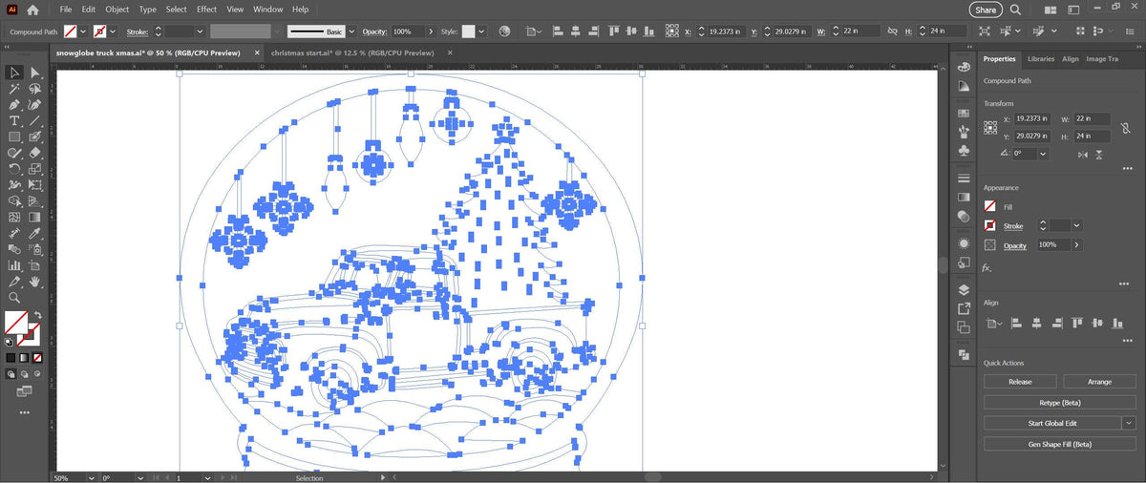The image size is (1146, 483).
Task: Select the Hand tool
Action: pyautogui.click(x=35, y=282)
